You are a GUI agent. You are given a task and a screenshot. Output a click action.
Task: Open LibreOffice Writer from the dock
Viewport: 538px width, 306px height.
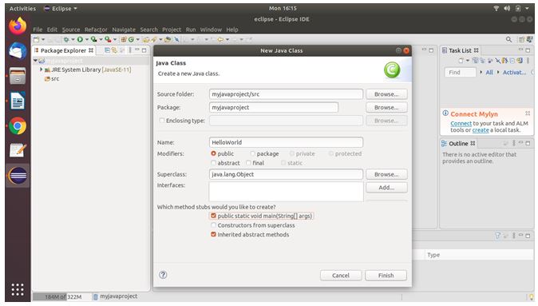[x=18, y=101]
